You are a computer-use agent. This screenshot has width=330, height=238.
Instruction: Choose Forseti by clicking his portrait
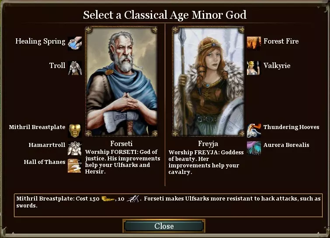[x=121, y=82]
